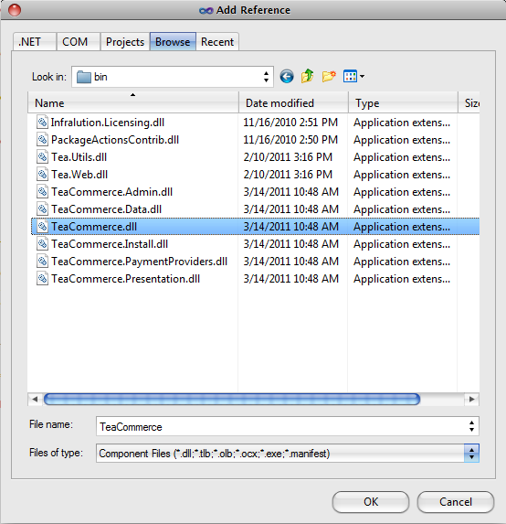Viewport: 506px width, 524px height.
Task: Click the Infralution.Licensing.dll file icon
Action: 42,123
